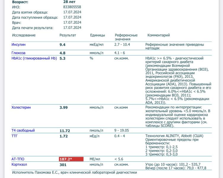Click the Единицы column header
This screenshot has width=223, height=178.
tap(97, 35)
